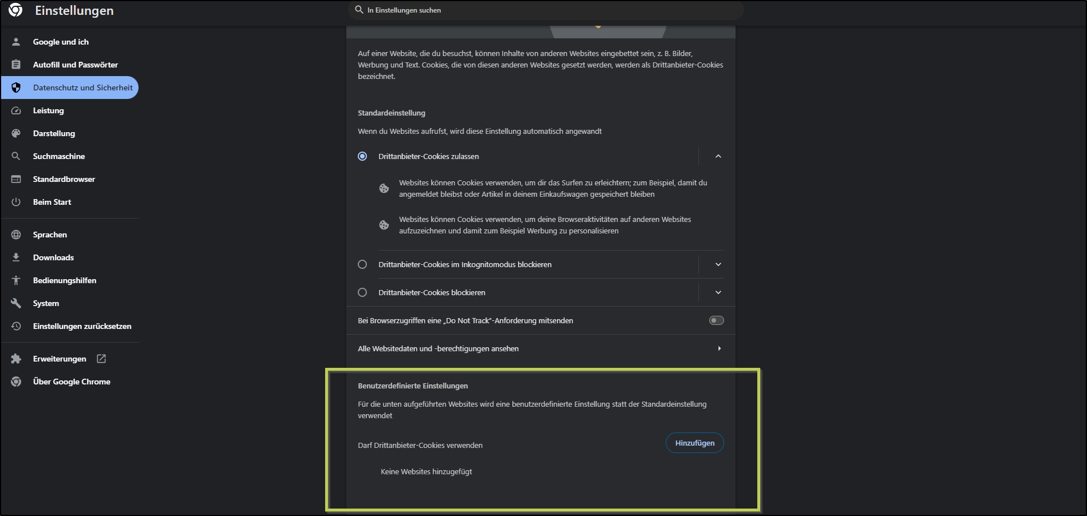This screenshot has width=1087, height=516.
Task: Click the Chrome logo in header
Action: click(x=15, y=10)
